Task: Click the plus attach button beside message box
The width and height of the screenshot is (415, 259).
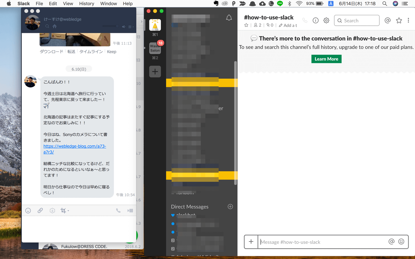Action: pyautogui.click(x=251, y=242)
